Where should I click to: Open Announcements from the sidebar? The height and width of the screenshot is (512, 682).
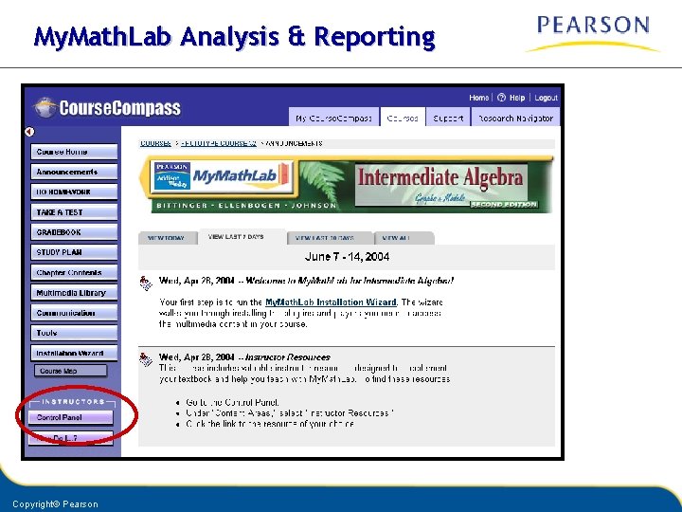tap(74, 172)
